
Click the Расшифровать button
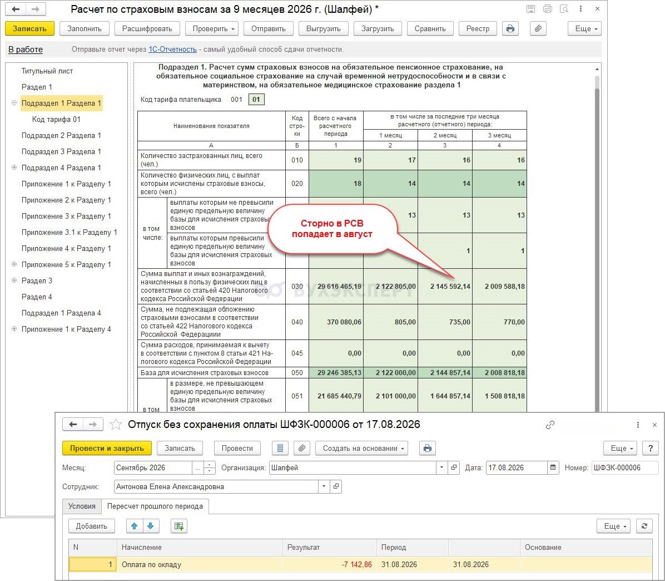tap(147, 29)
